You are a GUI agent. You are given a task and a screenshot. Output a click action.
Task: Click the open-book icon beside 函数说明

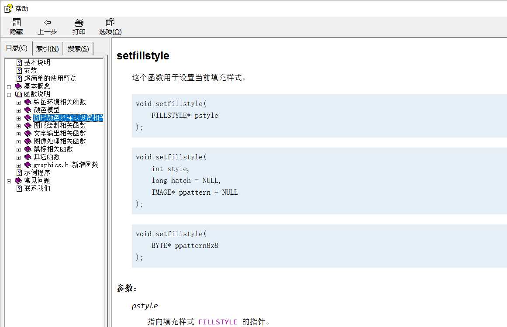[x=18, y=94]
